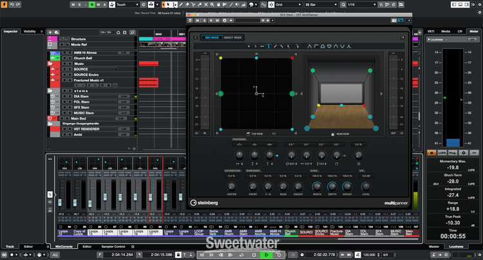
Task: Open the track list search magnifier
Action: pos(132,32)
